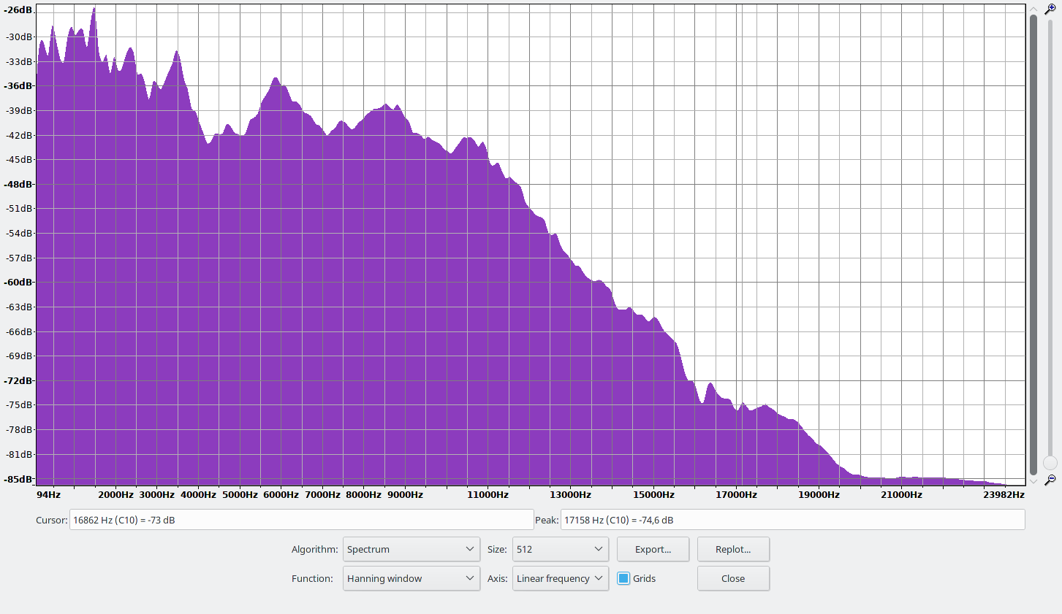
Task: Click the 2000Hz label on frequency axis
Action: point(115,494)
